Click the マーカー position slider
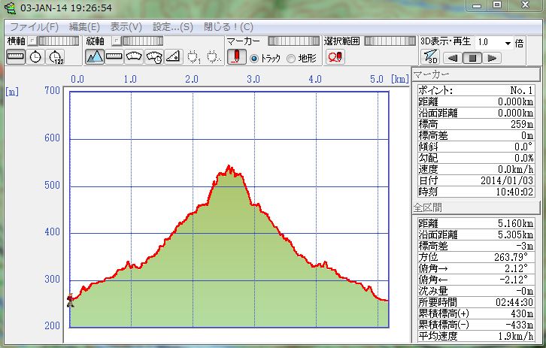The height and width of the screenshot is (348, 546). point(293,41)
